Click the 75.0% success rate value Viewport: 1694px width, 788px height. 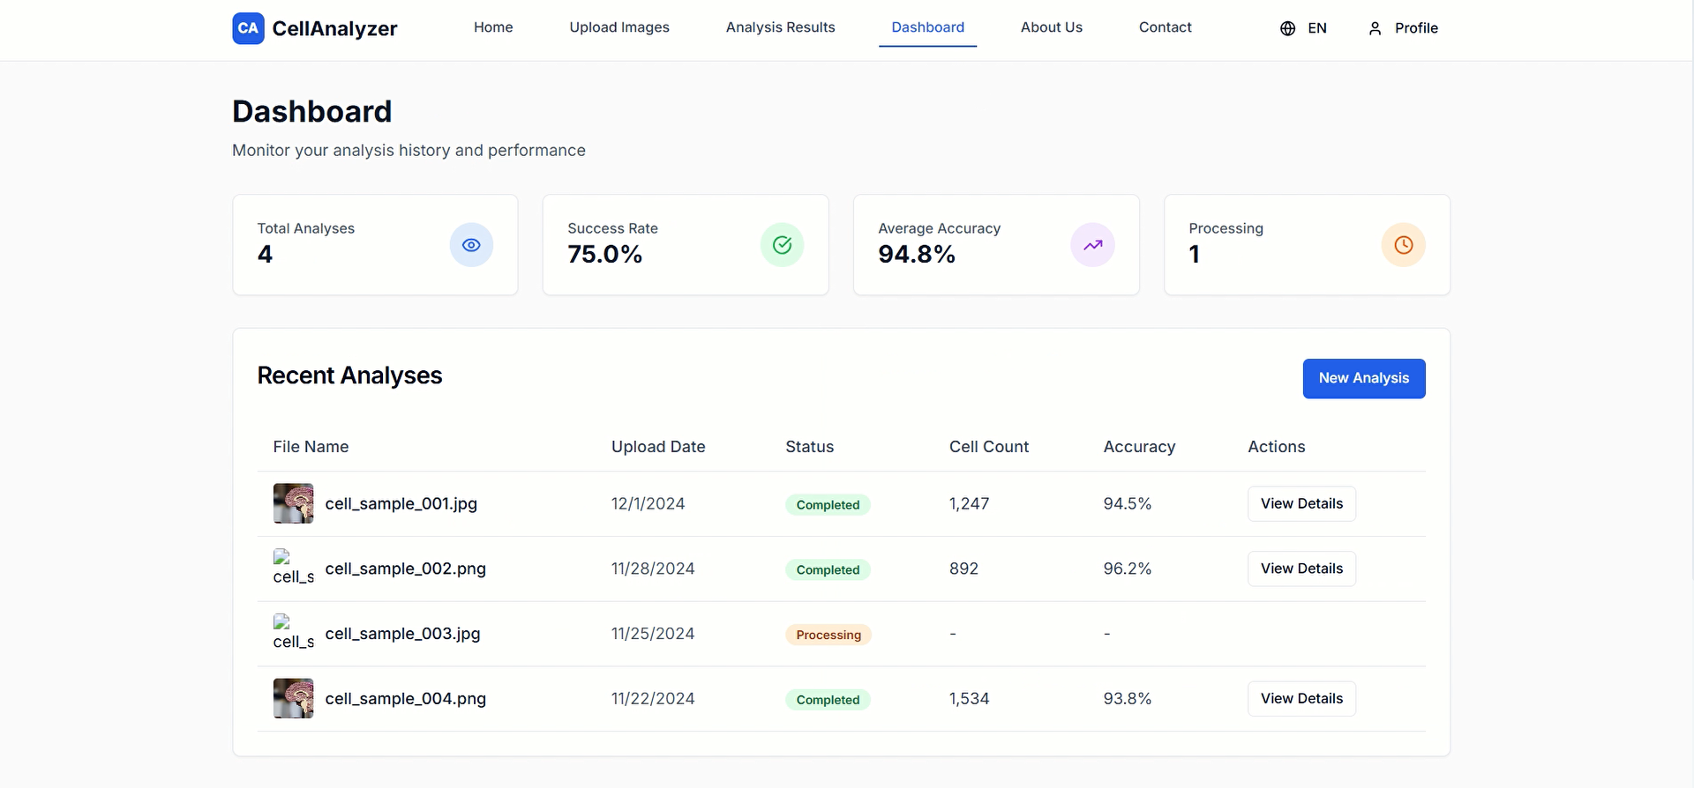604,254
